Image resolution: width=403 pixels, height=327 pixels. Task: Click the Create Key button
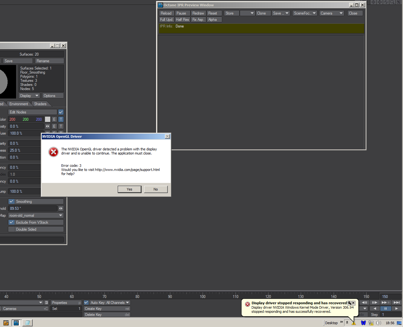point(107,309)
